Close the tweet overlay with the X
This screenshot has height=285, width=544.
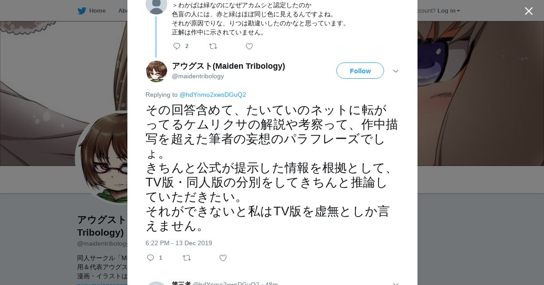coord(529,11)
